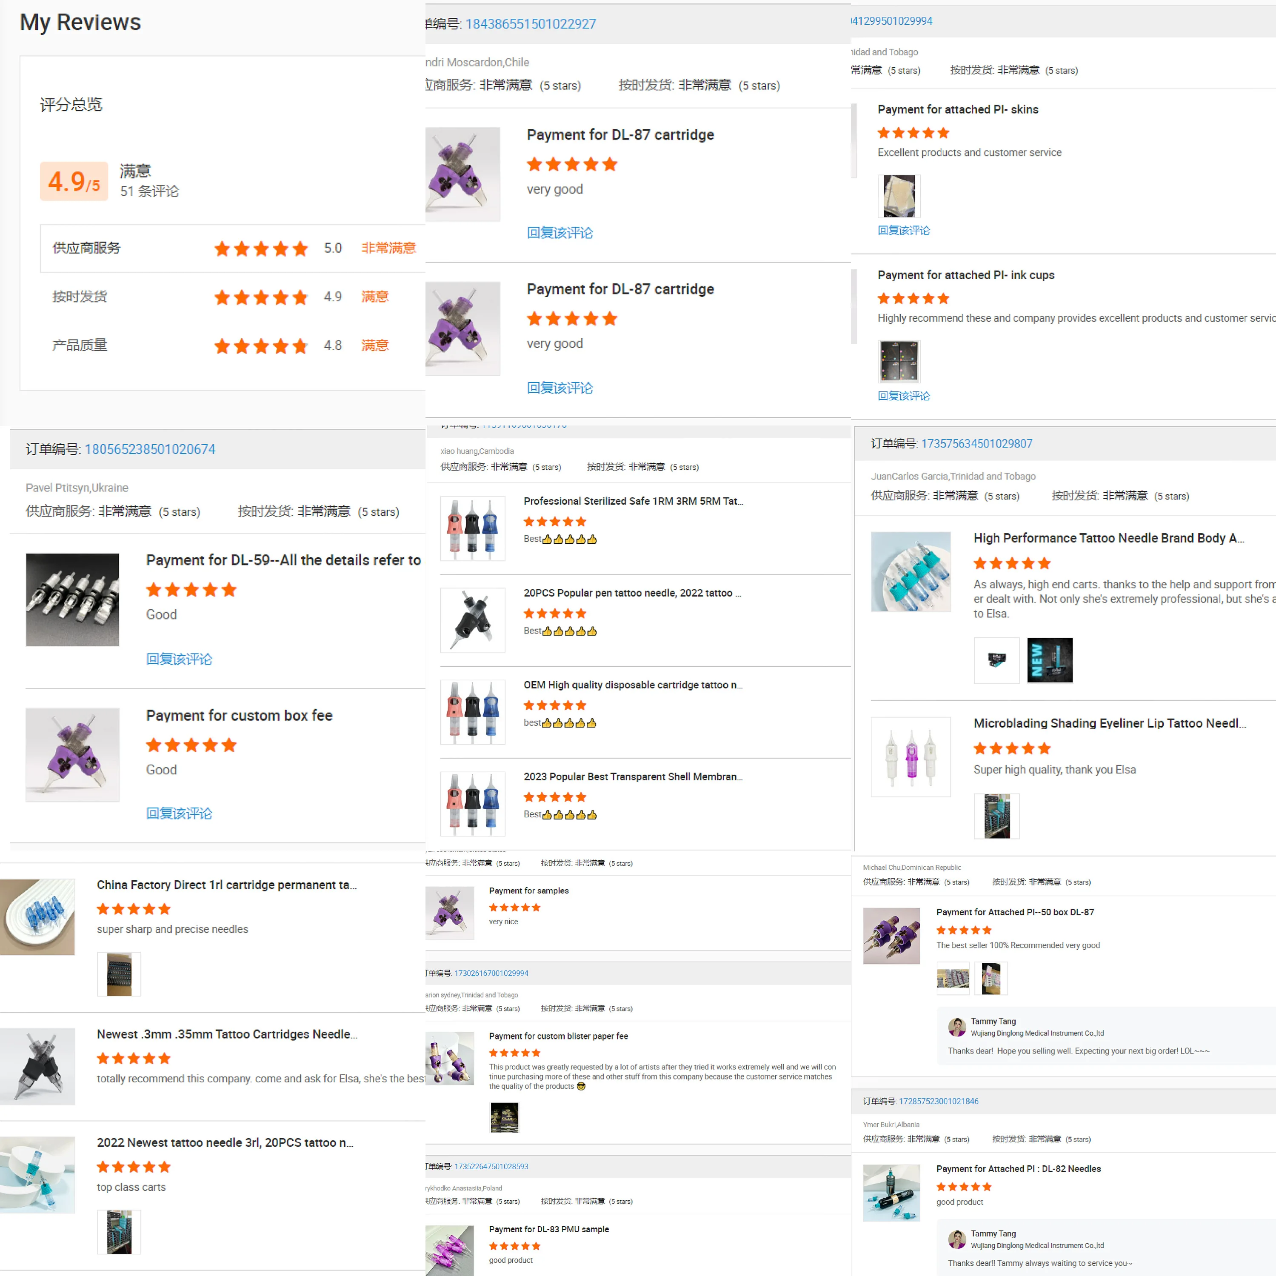The height and width of the screenshot is (1276, 1276).
Task: Open ink cups review photo thumbnail
Action: [899, 361]
